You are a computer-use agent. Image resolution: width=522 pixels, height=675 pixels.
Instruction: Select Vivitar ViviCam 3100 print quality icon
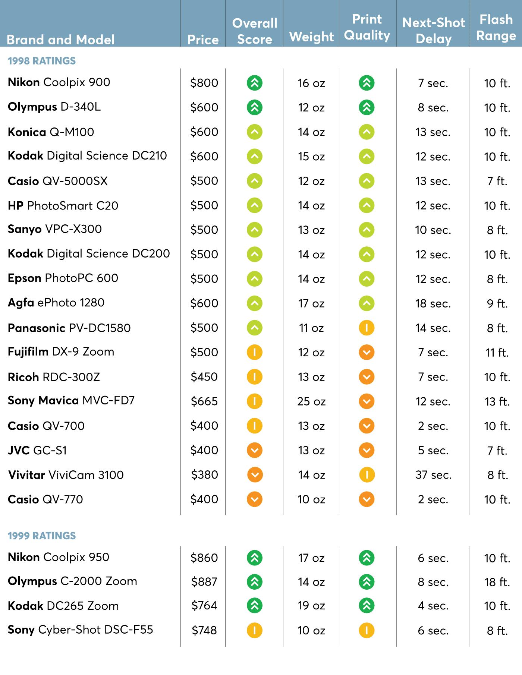tap(367, 475)
